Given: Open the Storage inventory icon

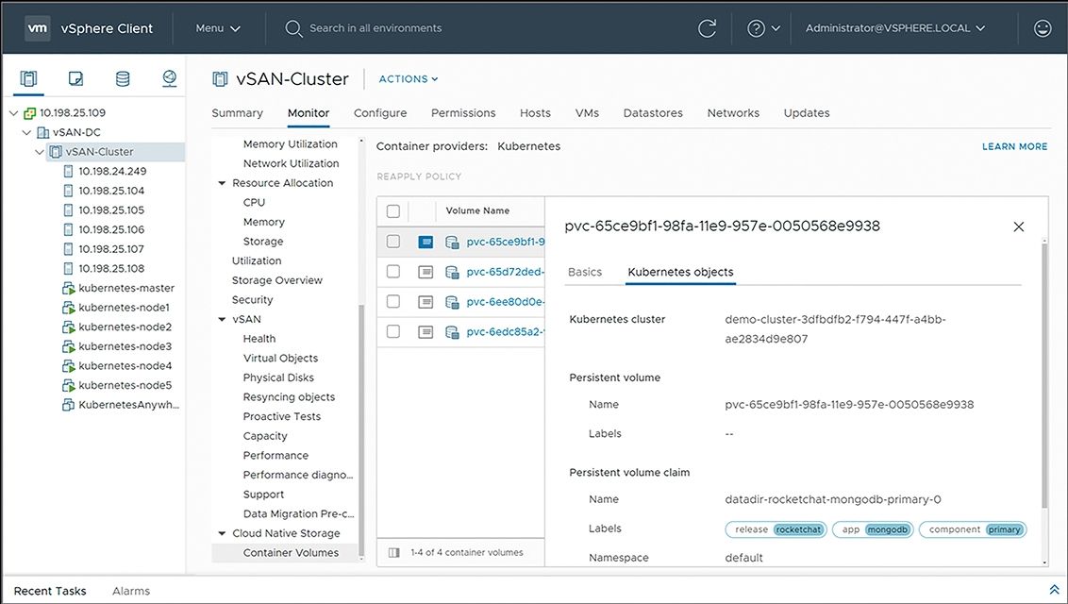Looking at the screenshot, I should click(123, 79).
